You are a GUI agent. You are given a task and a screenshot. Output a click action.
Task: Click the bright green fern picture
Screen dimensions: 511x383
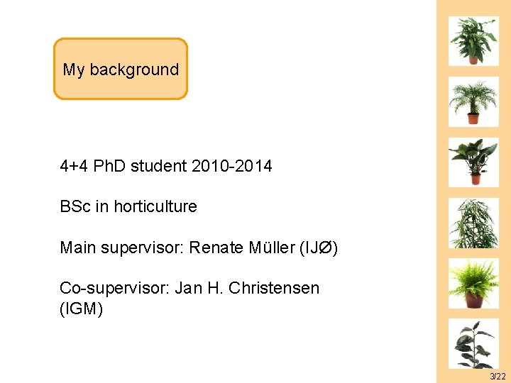pos(473,283)
